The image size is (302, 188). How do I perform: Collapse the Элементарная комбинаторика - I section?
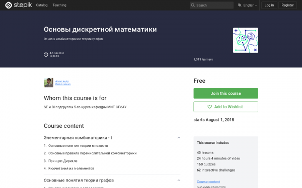[x=179, y=138]
